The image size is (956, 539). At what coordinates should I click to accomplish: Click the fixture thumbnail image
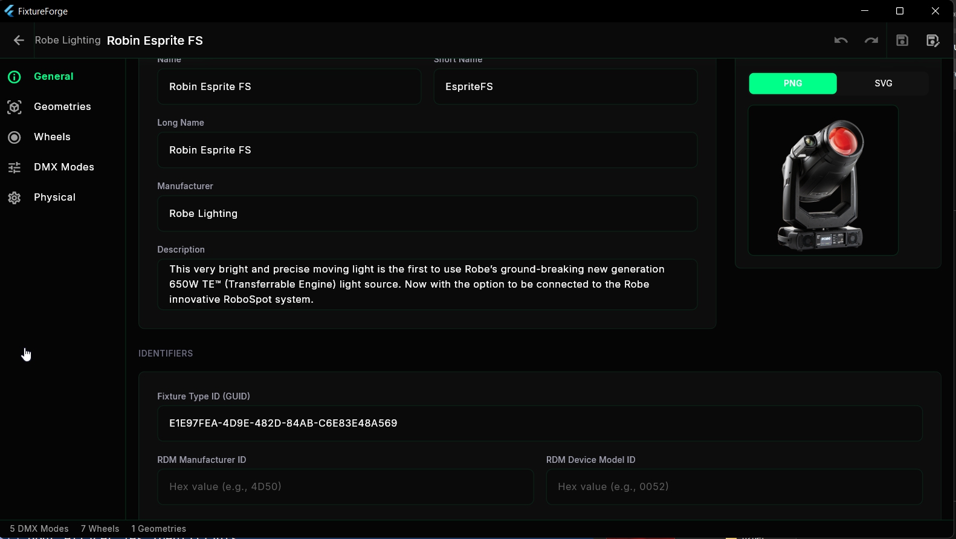click(823, 180)
